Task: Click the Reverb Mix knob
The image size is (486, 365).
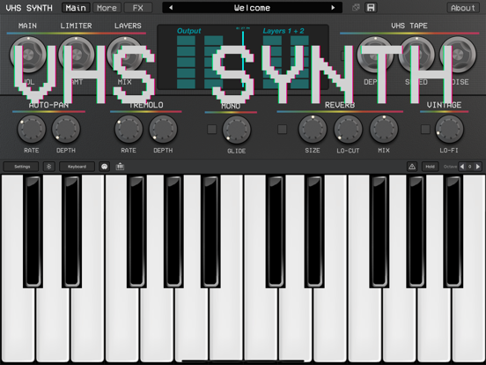Action: [x=384, y=129]
